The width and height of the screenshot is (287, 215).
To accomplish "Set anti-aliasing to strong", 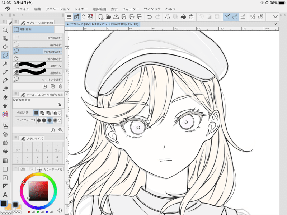I will [x=55, y=120].
